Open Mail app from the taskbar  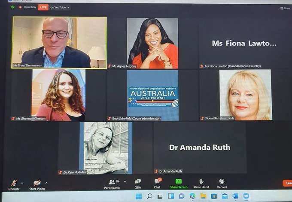pyautogui.click(x=225, y=196)
